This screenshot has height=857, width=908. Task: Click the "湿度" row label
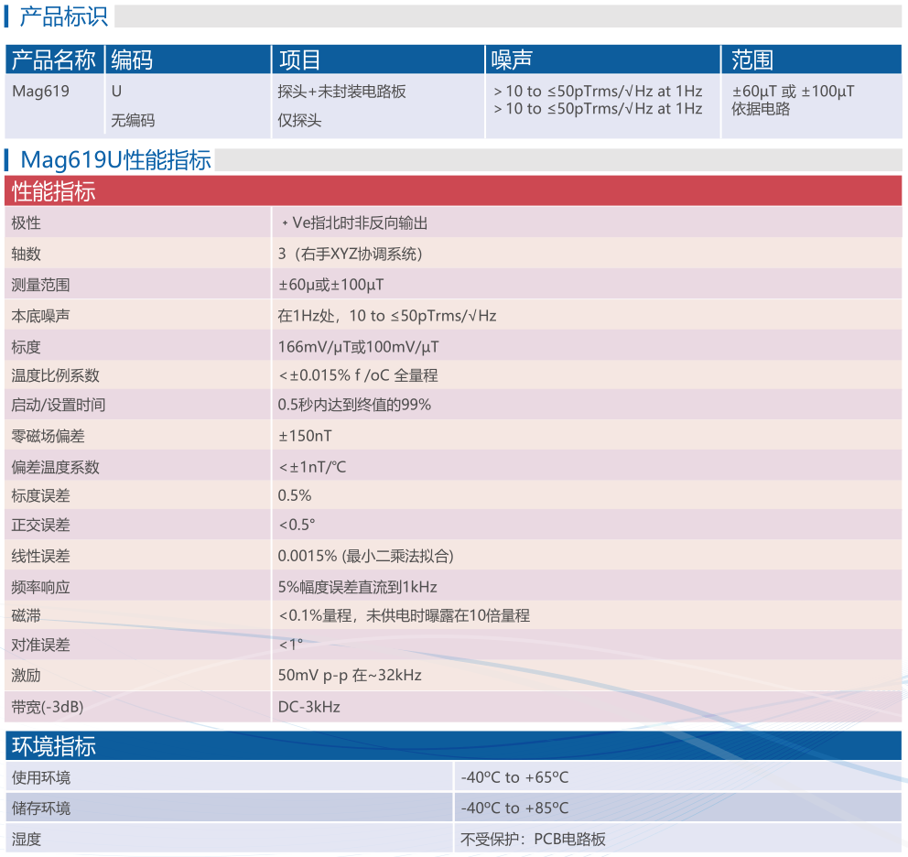[27, 839]
